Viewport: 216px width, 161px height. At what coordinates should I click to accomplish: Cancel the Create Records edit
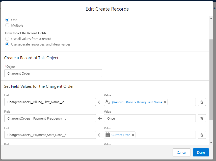pyautogui.click(x=181, y=152)
